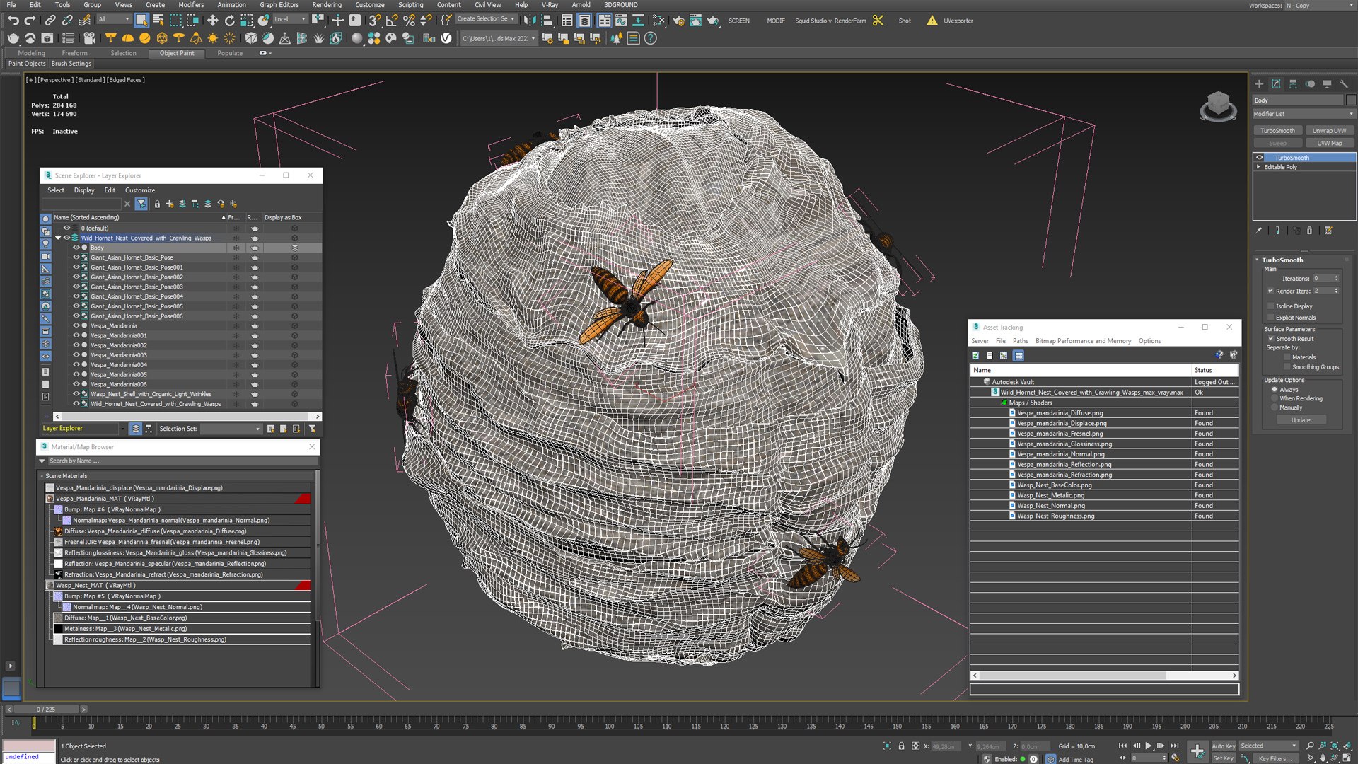
Task: Click the TurboSmooth Update button
Action: point(1300,420)
